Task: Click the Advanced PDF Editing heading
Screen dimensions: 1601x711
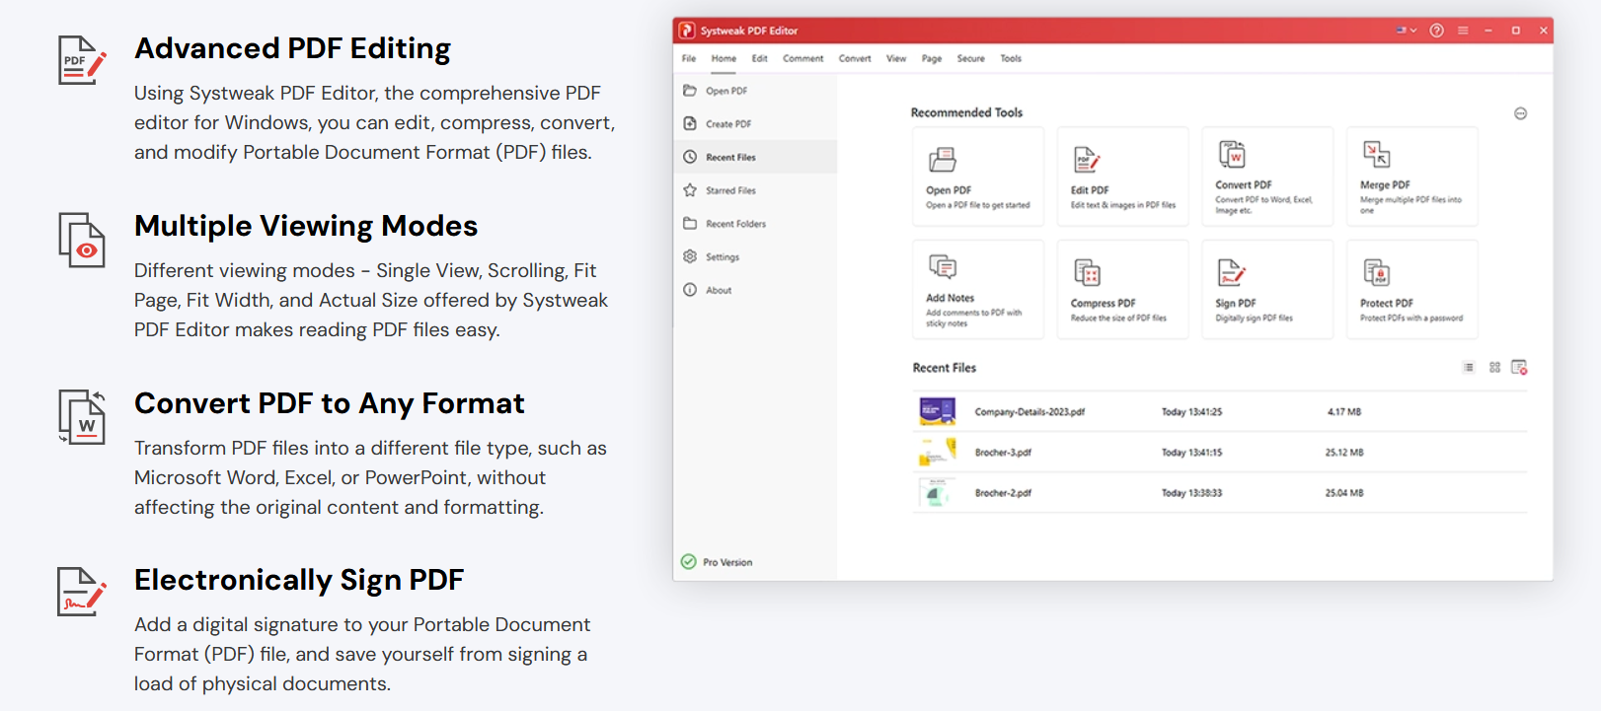Action: [x=292, y=48]
